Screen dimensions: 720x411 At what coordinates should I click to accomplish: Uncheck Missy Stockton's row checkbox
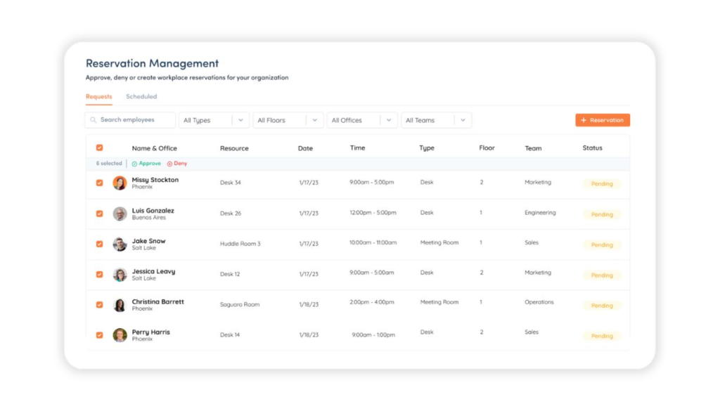[x=100, y=183]
